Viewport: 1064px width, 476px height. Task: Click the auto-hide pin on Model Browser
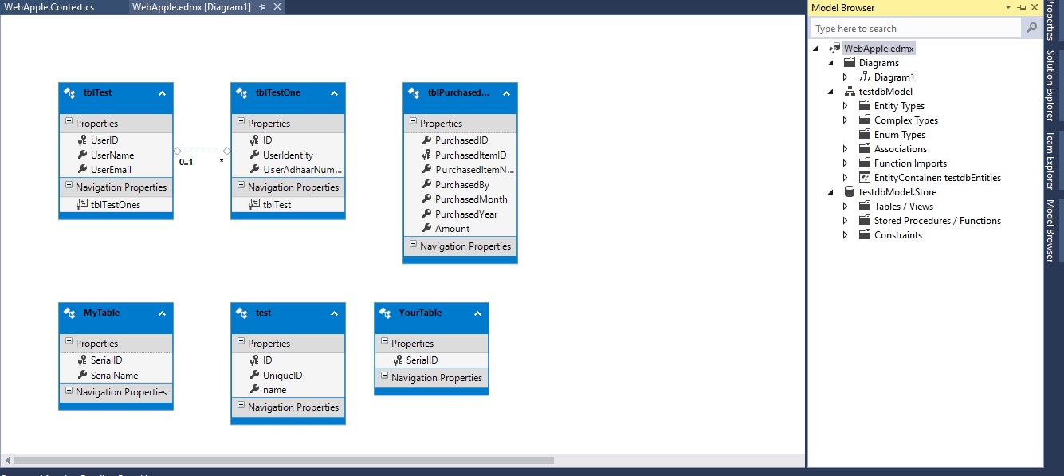coord(1021,7)
